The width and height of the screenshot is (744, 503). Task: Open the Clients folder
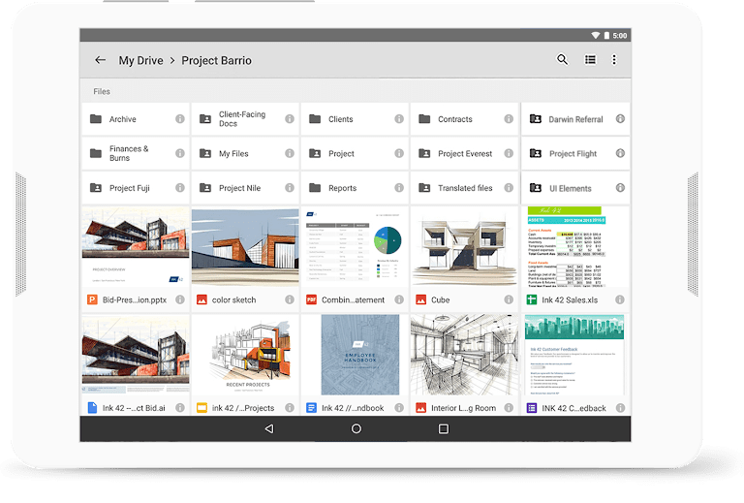tap(355, 118)
